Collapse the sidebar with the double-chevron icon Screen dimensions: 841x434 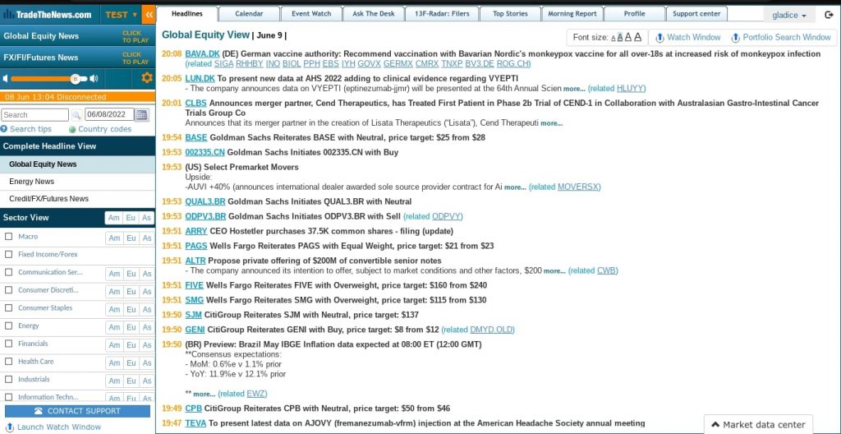[x=149, y=15]
